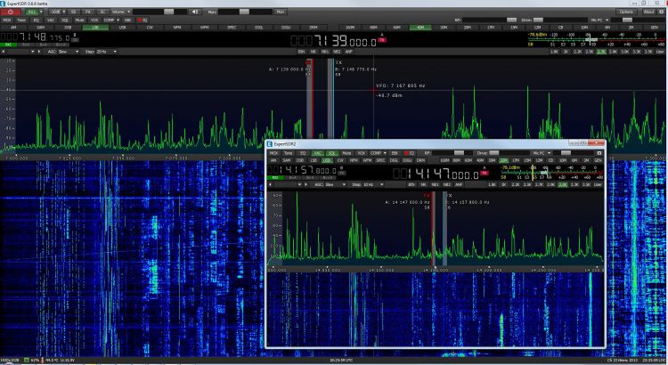Select USB mode in ExpertSDR2 window
668x365 pixels.
click(x=327, y=160)
